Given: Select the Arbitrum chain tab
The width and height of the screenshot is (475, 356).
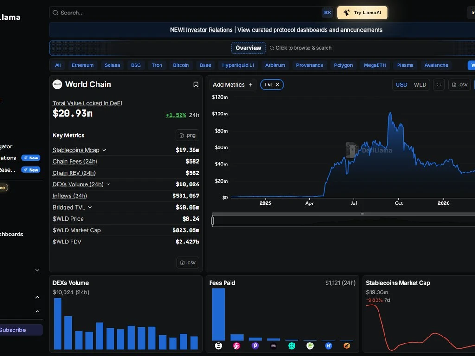Looking at the screenshot, I should coord(275,65).
